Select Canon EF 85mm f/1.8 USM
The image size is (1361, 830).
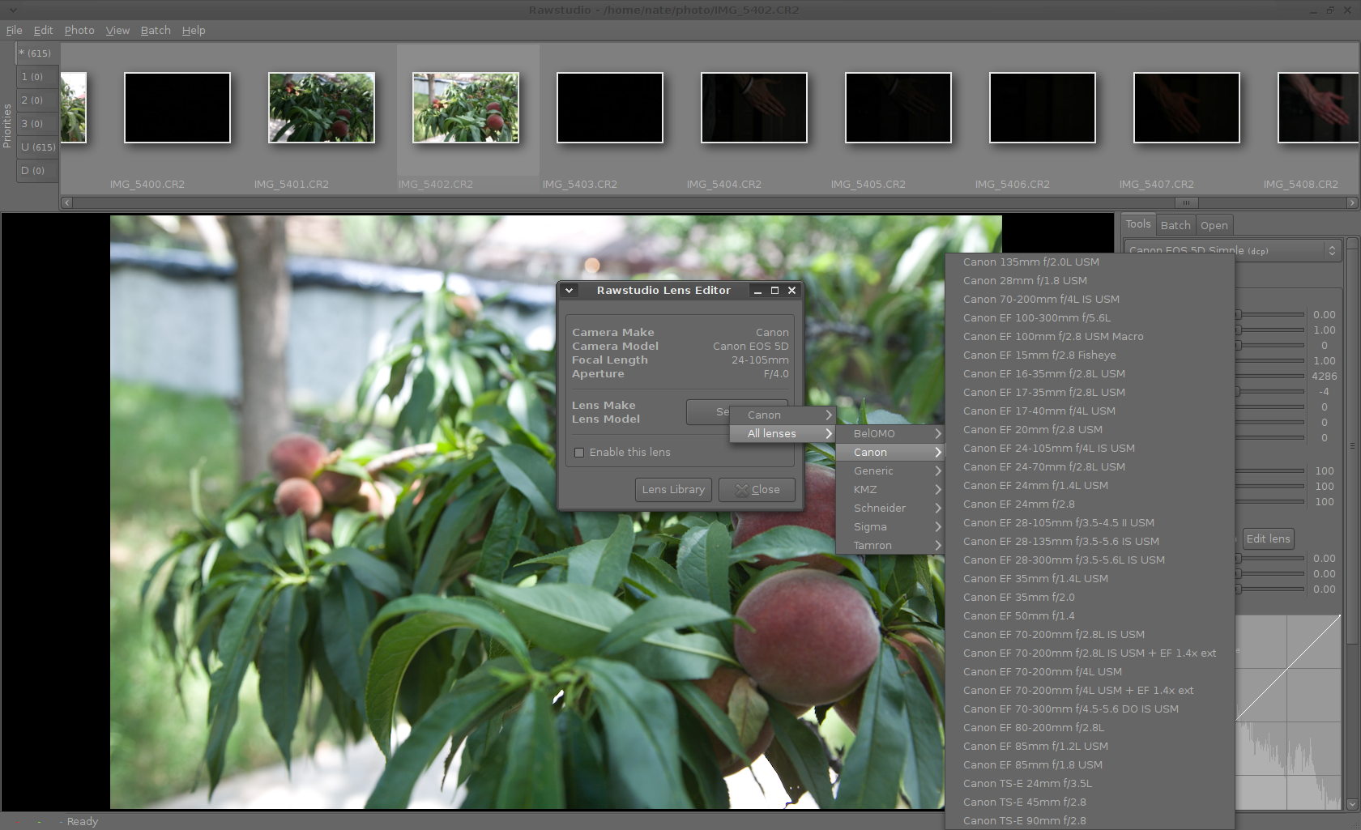click(x=1090, y=764)
